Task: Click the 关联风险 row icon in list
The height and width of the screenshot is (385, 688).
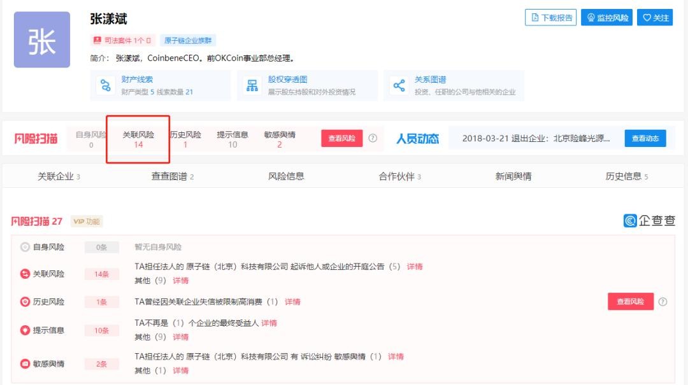Action: pos(25,274)
